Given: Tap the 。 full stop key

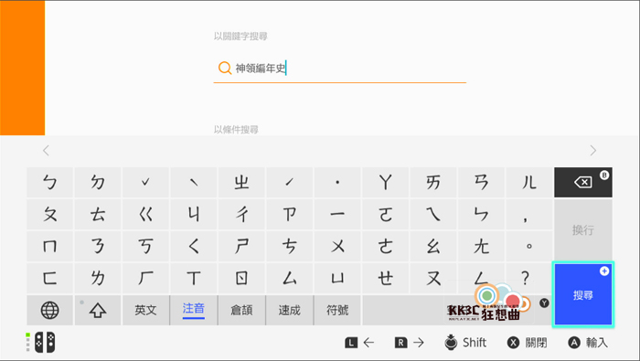Looking at the screenshot, I should 529,246.
